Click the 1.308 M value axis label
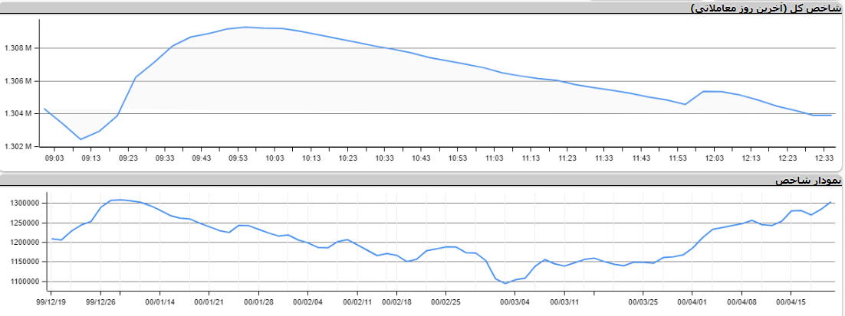The height and width of the screenshot is (316, 845). click(x=18, y=49)
